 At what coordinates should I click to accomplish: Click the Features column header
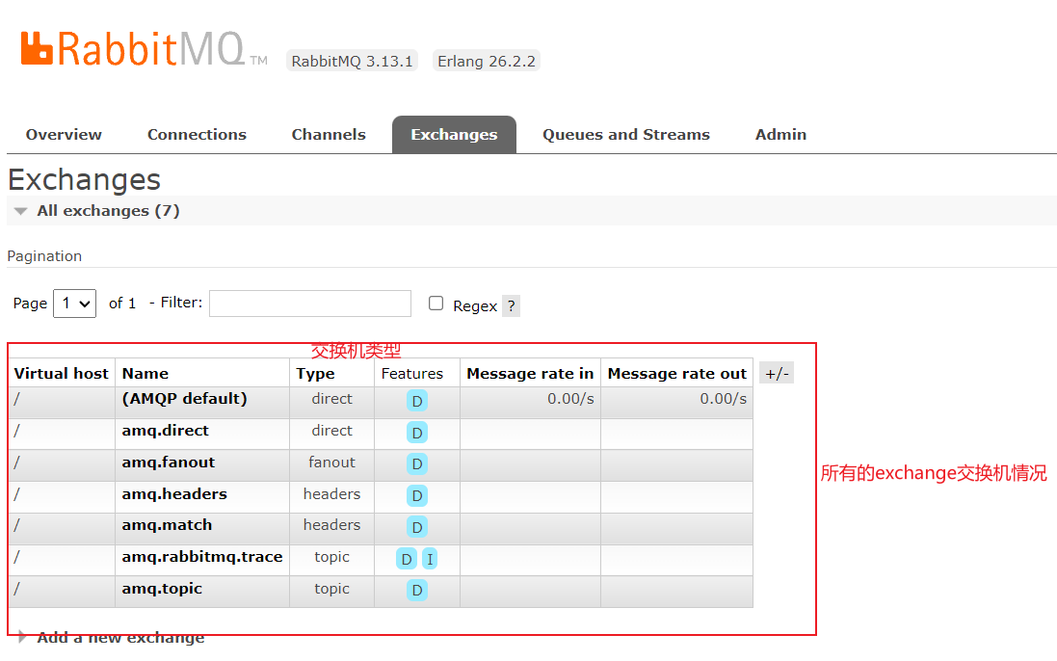click(411, 373)
